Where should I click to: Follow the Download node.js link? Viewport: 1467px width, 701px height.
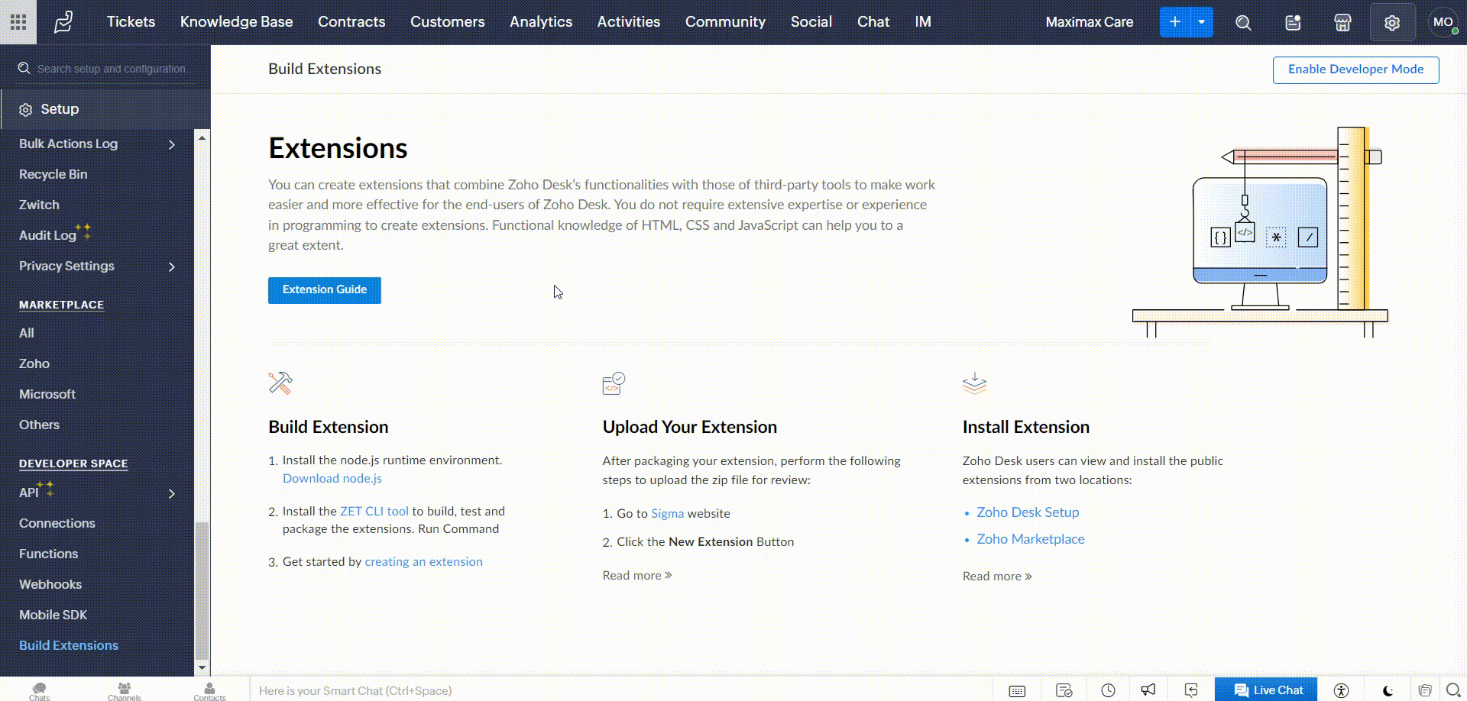click(x=332, y=479)
